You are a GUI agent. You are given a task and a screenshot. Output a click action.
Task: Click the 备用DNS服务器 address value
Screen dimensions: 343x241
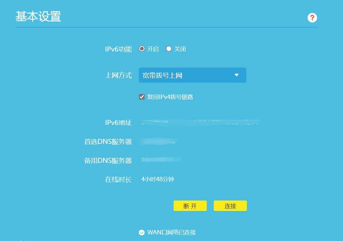point(161,160)
